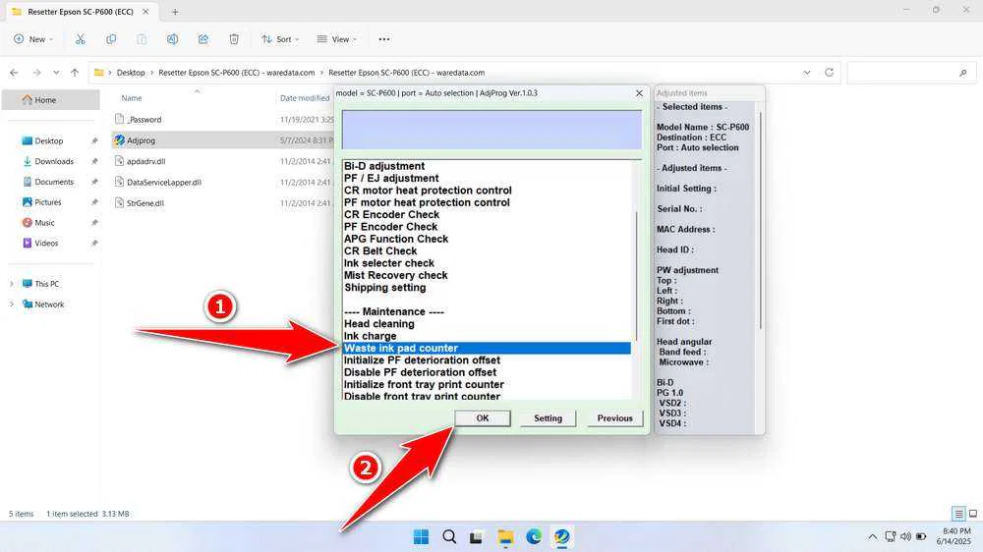Switch to details view toggle in status bar
The width and height of the screenshot is (983, 552).
958,514
